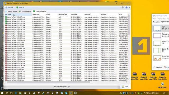Click permalink in (2222).exe row
The width and height of the screenshot is (169, 95).
(x=109, y=19)
